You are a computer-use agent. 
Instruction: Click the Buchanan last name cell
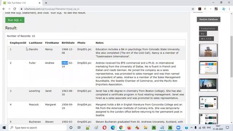point(35,122)
